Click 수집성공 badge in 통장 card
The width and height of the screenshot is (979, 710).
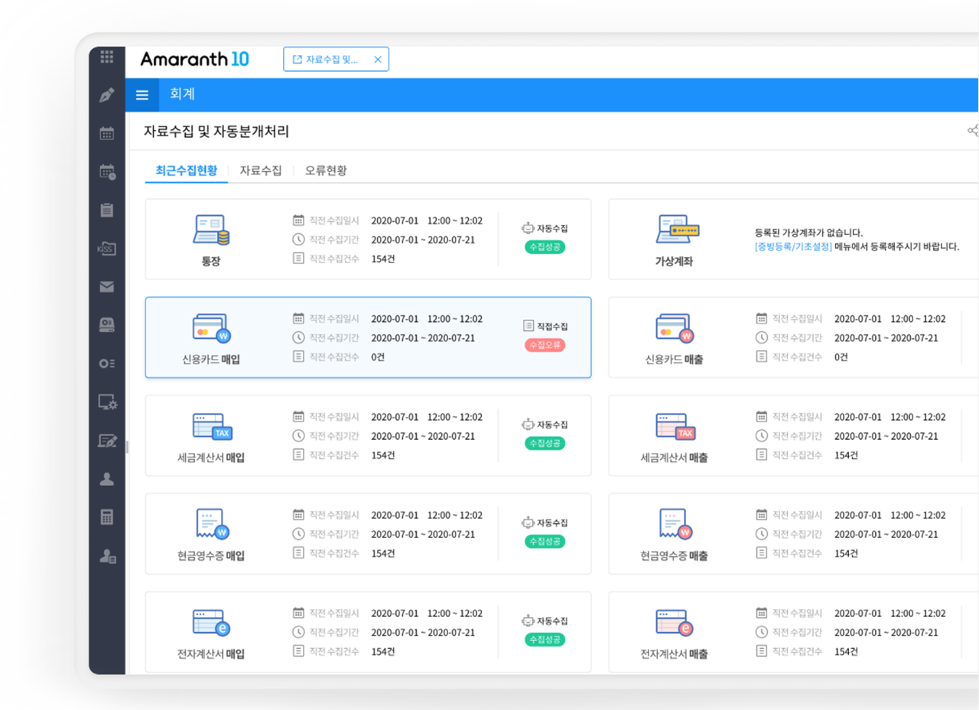(545, 247)
